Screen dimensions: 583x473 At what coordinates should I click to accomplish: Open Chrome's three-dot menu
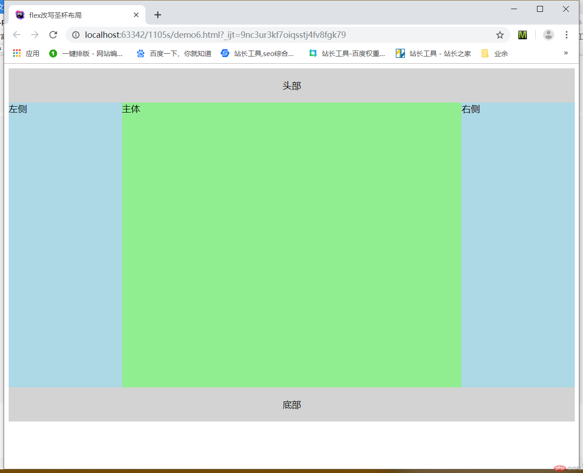[x=567, y=35]
